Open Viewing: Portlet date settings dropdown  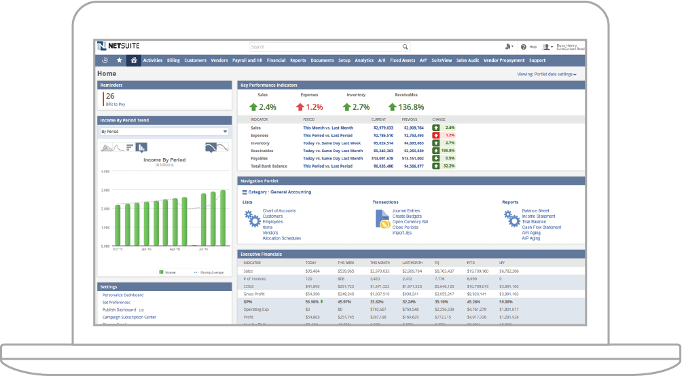pyautogui.click(x=547, y=75)
